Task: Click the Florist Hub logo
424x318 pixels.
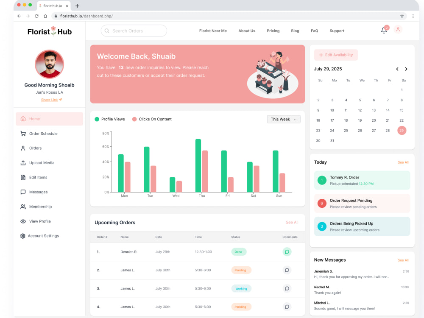Action: (50, 31)
